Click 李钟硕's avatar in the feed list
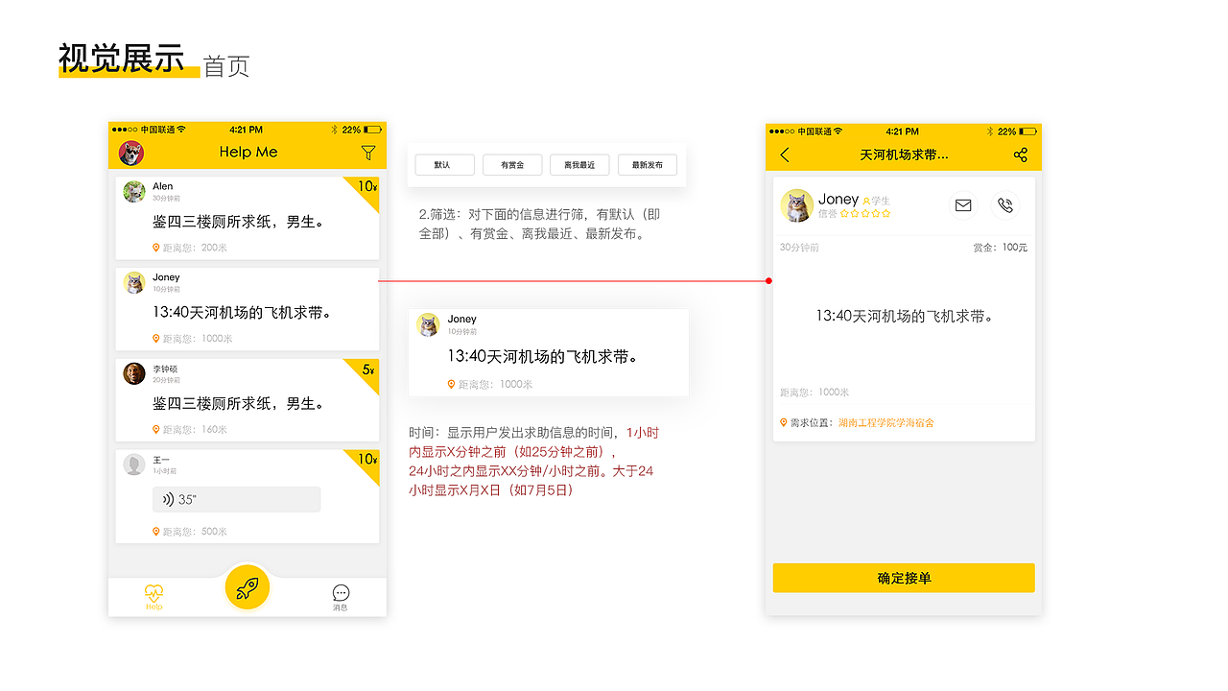This screenshot has width=1228, height=691. (134, 373)
